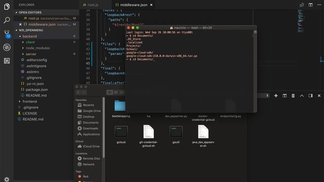Viewport: 324px width, 182px height.
Task: Switch Finder to list view
Action: coord(116,93)
